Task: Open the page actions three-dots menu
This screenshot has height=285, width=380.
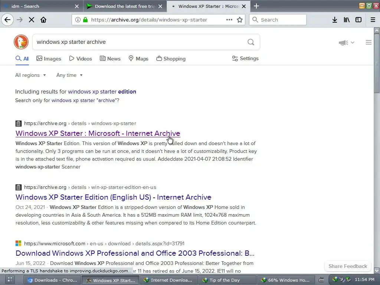Action: pos(229,20)
